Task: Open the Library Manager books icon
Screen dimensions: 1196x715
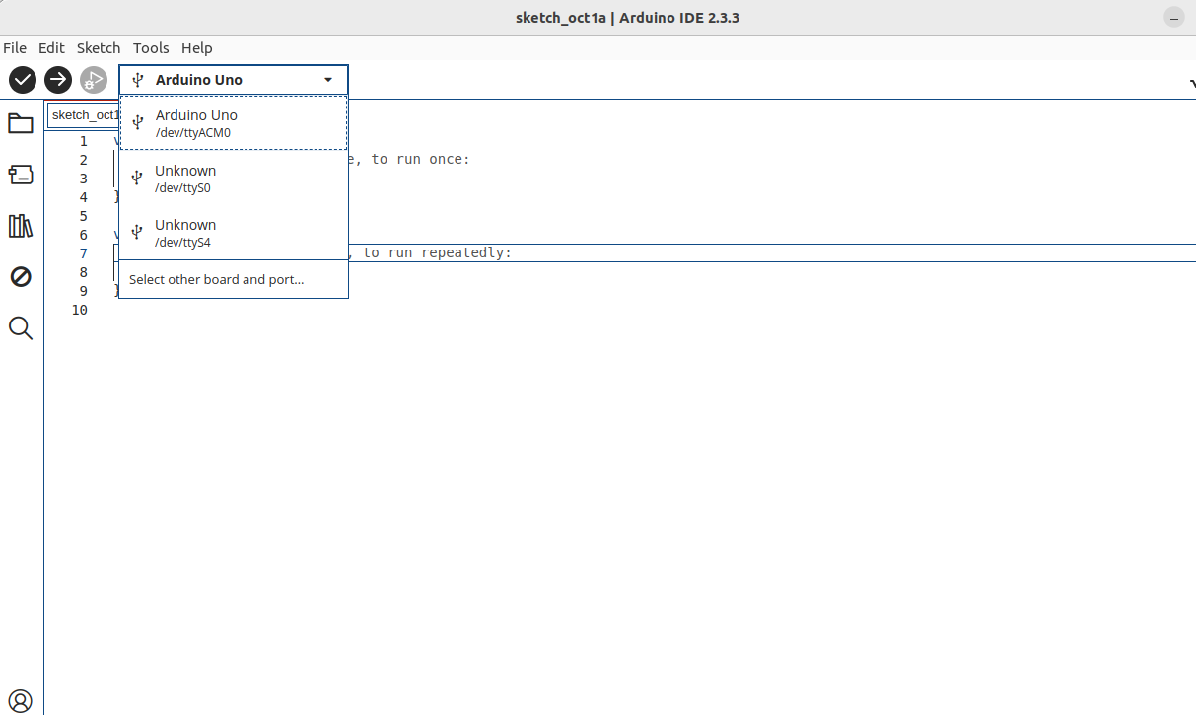Action: tap(21, 226)
